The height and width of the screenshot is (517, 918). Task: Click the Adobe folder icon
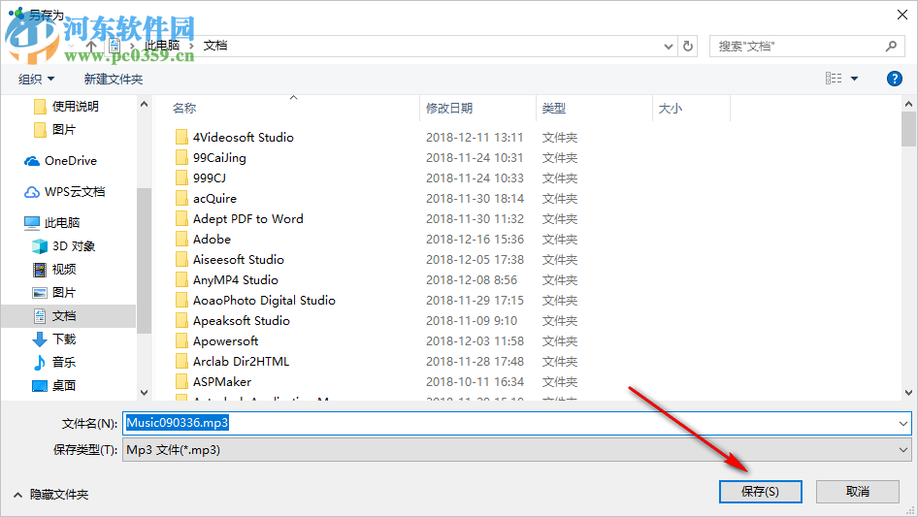point(181,239)
